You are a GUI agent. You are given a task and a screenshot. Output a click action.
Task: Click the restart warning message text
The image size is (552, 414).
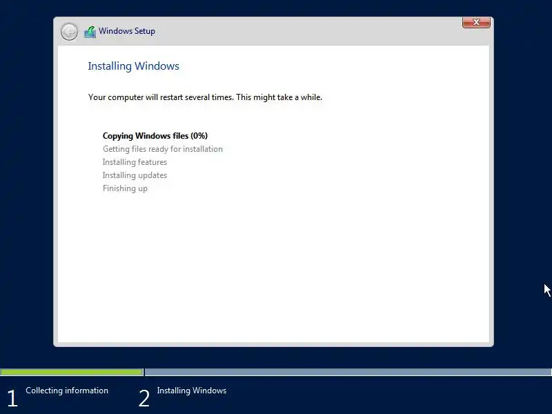[205, 97]
